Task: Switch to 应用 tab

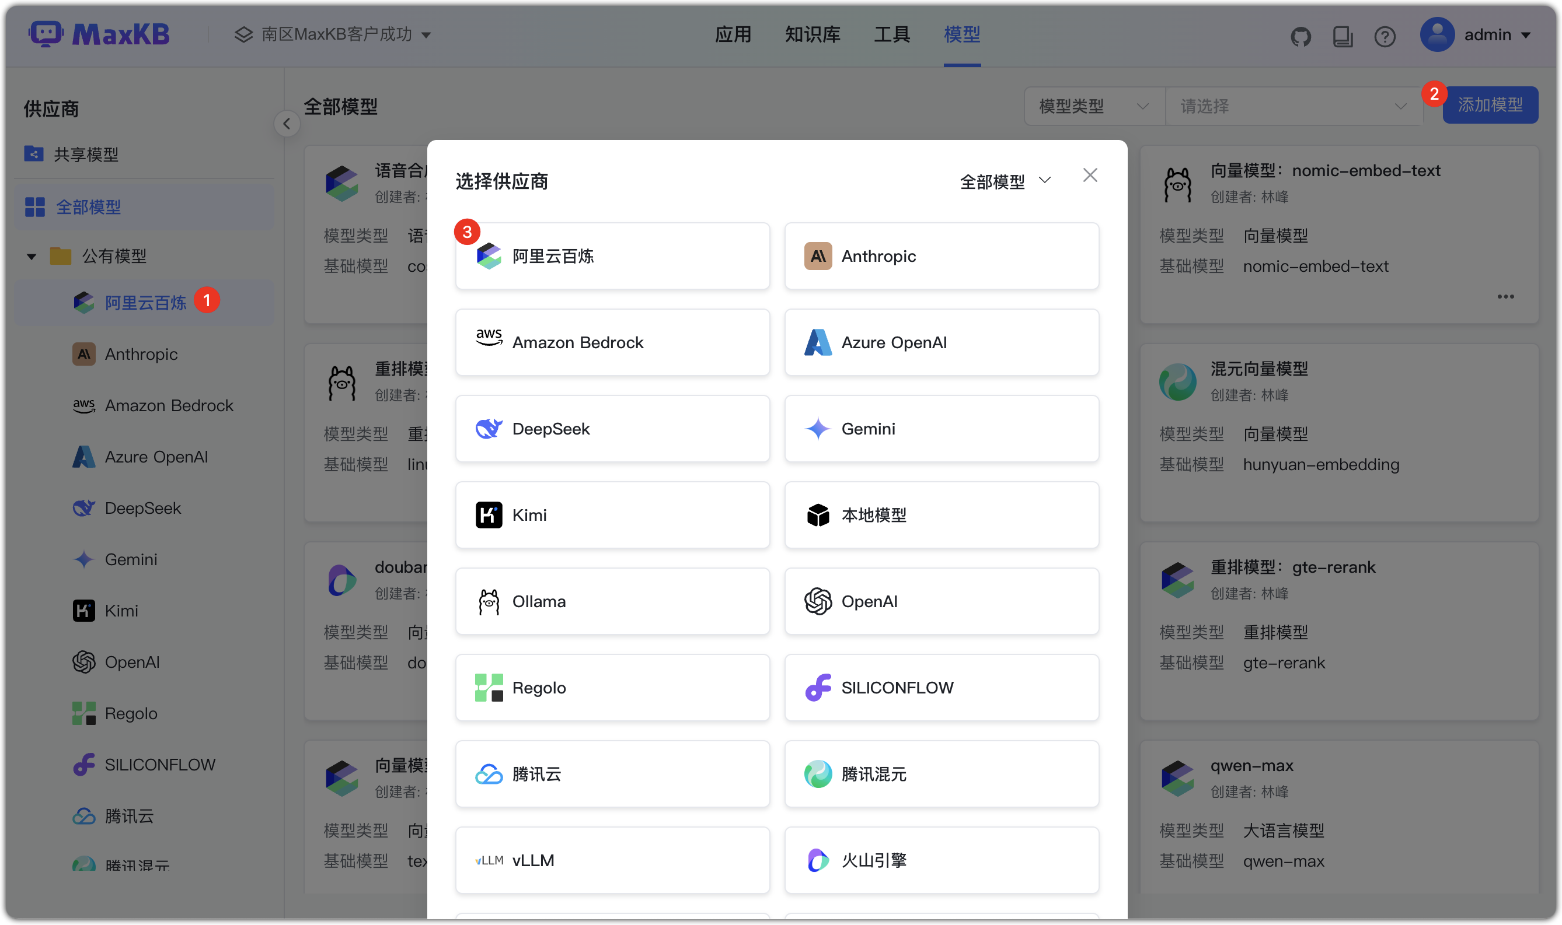Action: pyautogui.click(x=733, y=34)
